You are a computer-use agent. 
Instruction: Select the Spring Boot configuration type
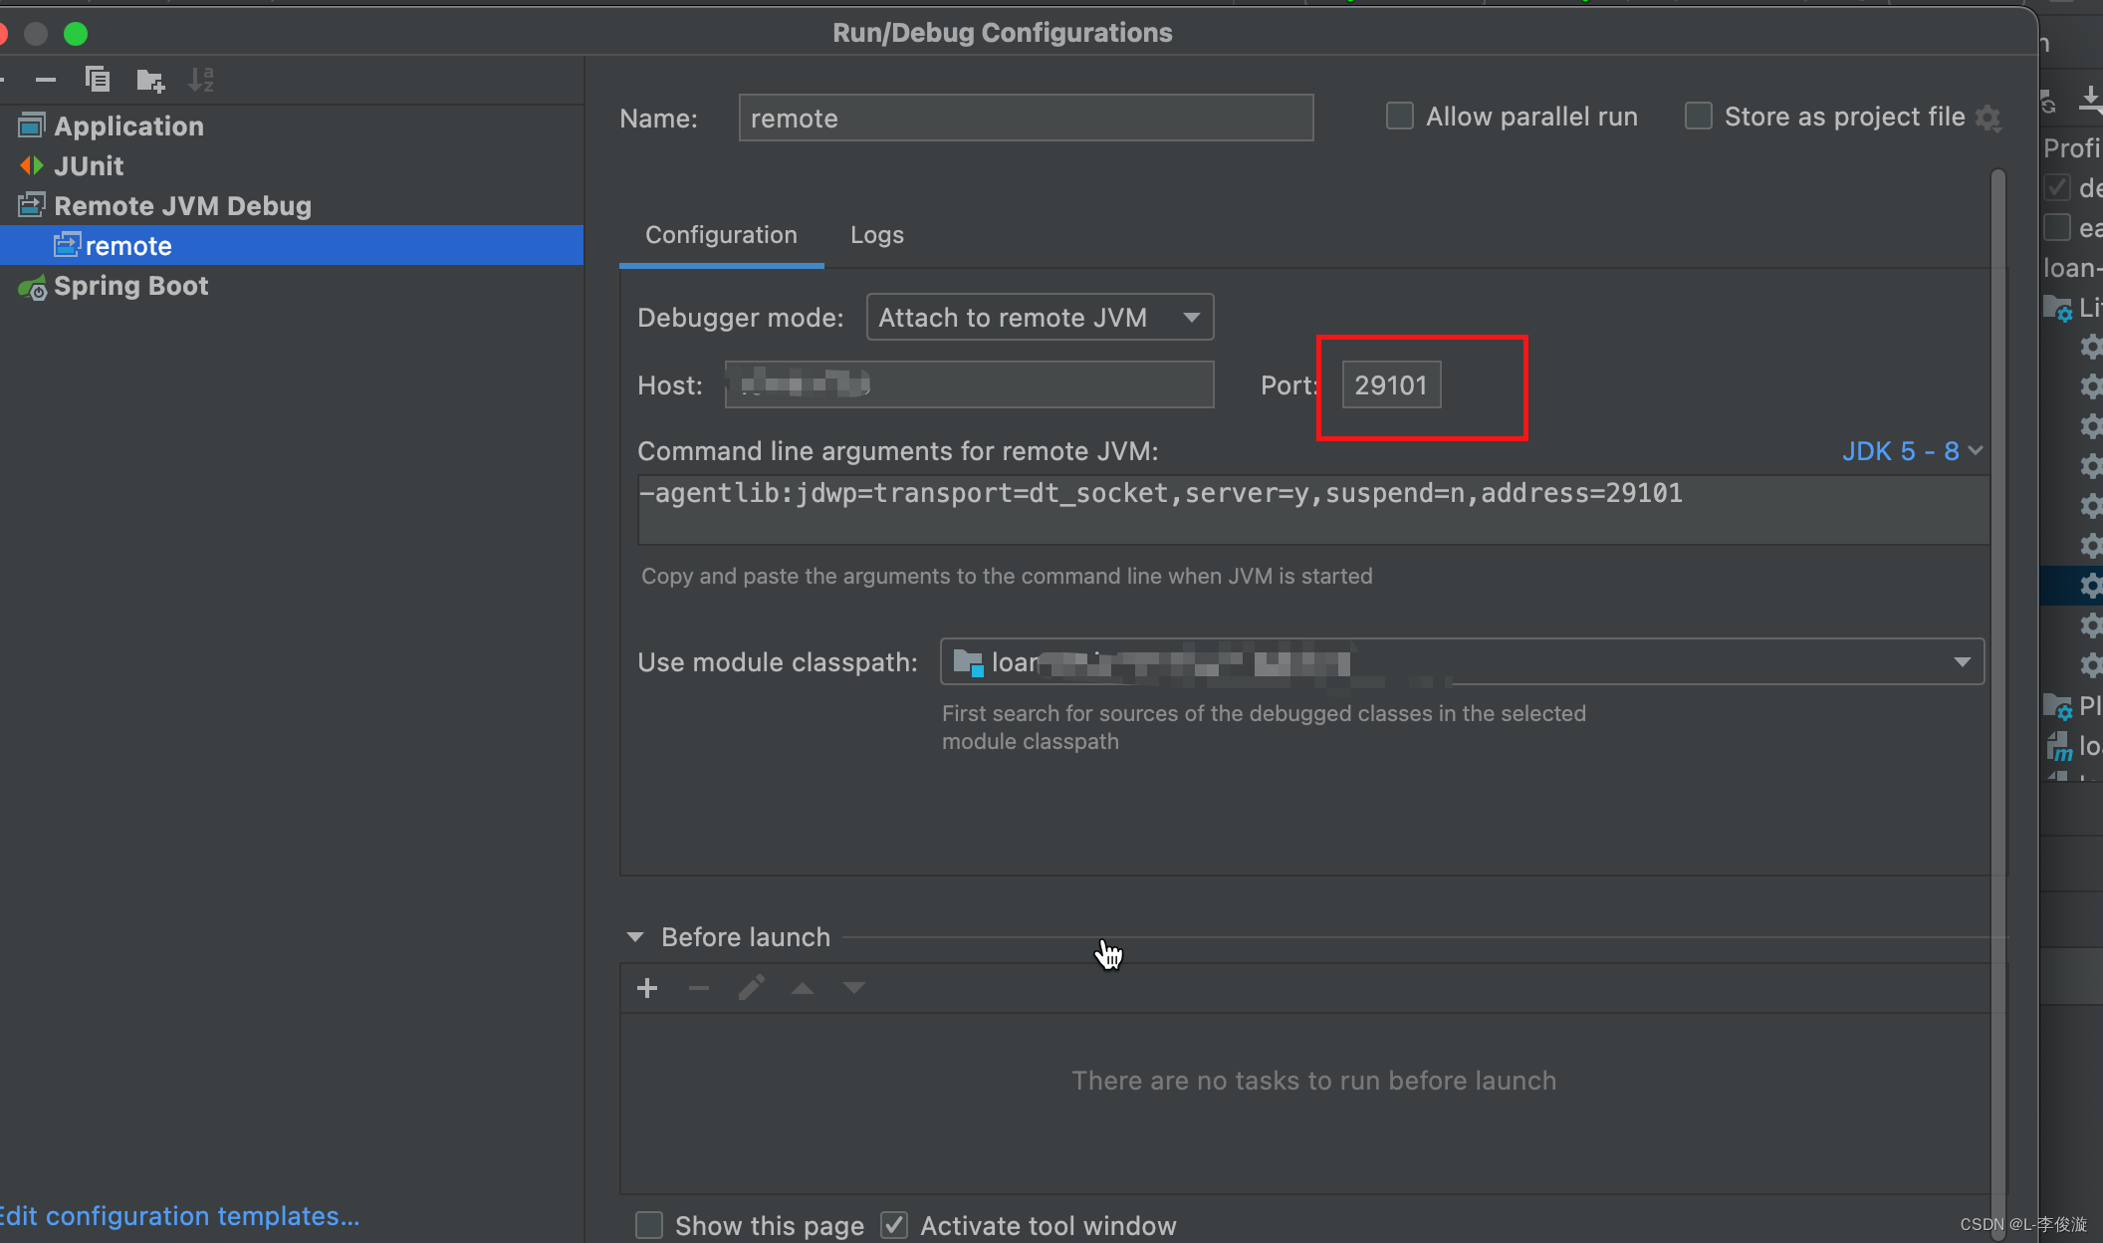click(x=130, y=287)
